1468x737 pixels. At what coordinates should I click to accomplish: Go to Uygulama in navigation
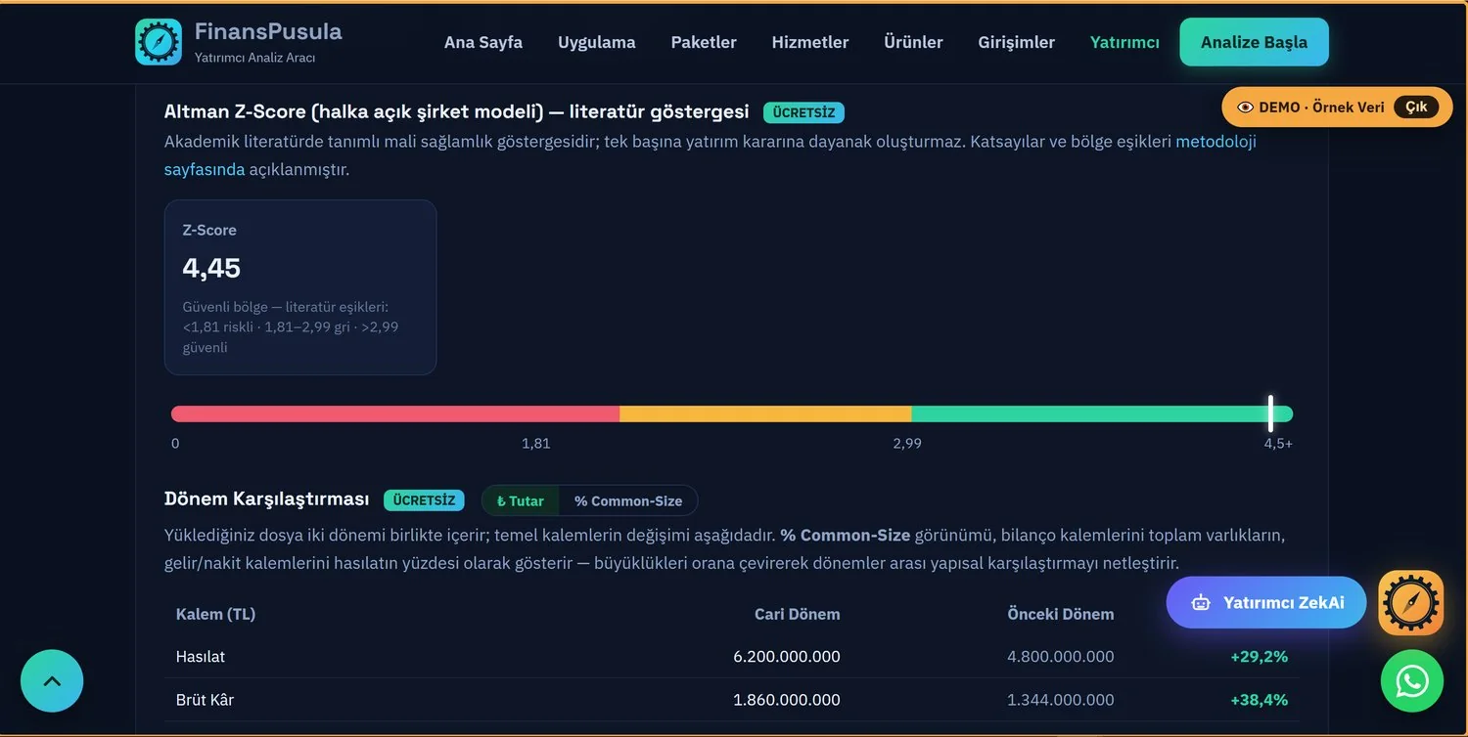click(597, 42)
